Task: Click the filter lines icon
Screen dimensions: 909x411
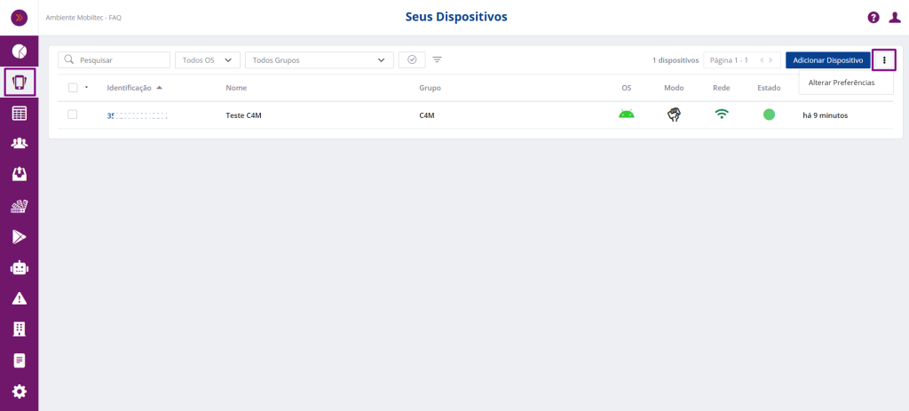Action: click(x=438, y=60)
